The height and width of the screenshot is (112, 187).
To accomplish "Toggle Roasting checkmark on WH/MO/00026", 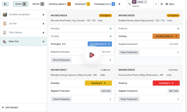I will point(178,28).
